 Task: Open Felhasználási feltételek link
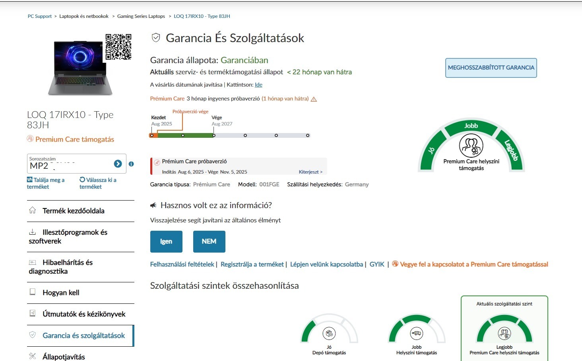182,264
